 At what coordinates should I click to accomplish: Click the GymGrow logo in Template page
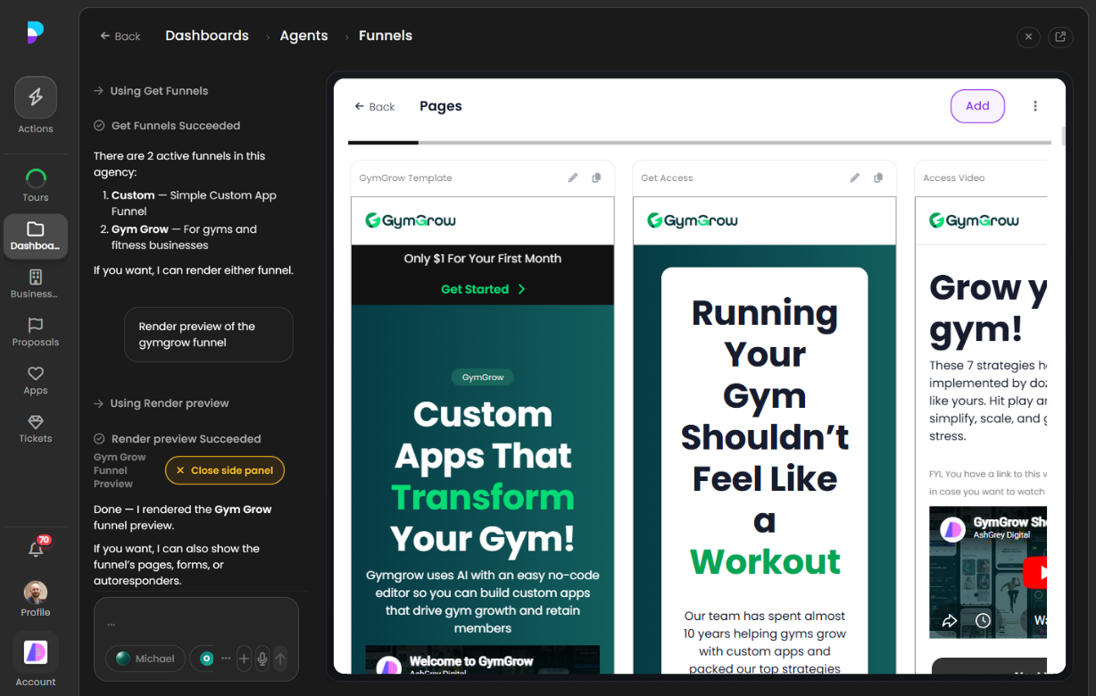click(411, 220)
